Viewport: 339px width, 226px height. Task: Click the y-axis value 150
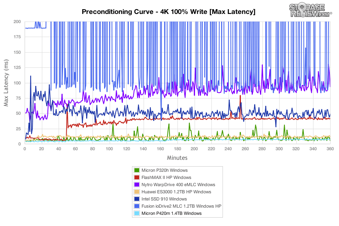coord(17,52)
